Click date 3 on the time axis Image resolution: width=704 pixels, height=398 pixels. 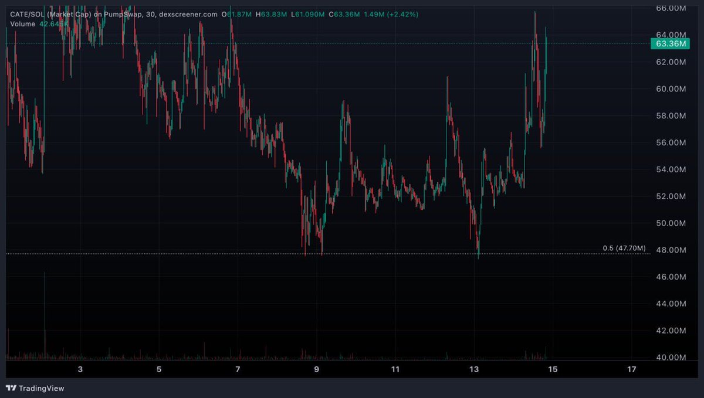coord(80,369)
